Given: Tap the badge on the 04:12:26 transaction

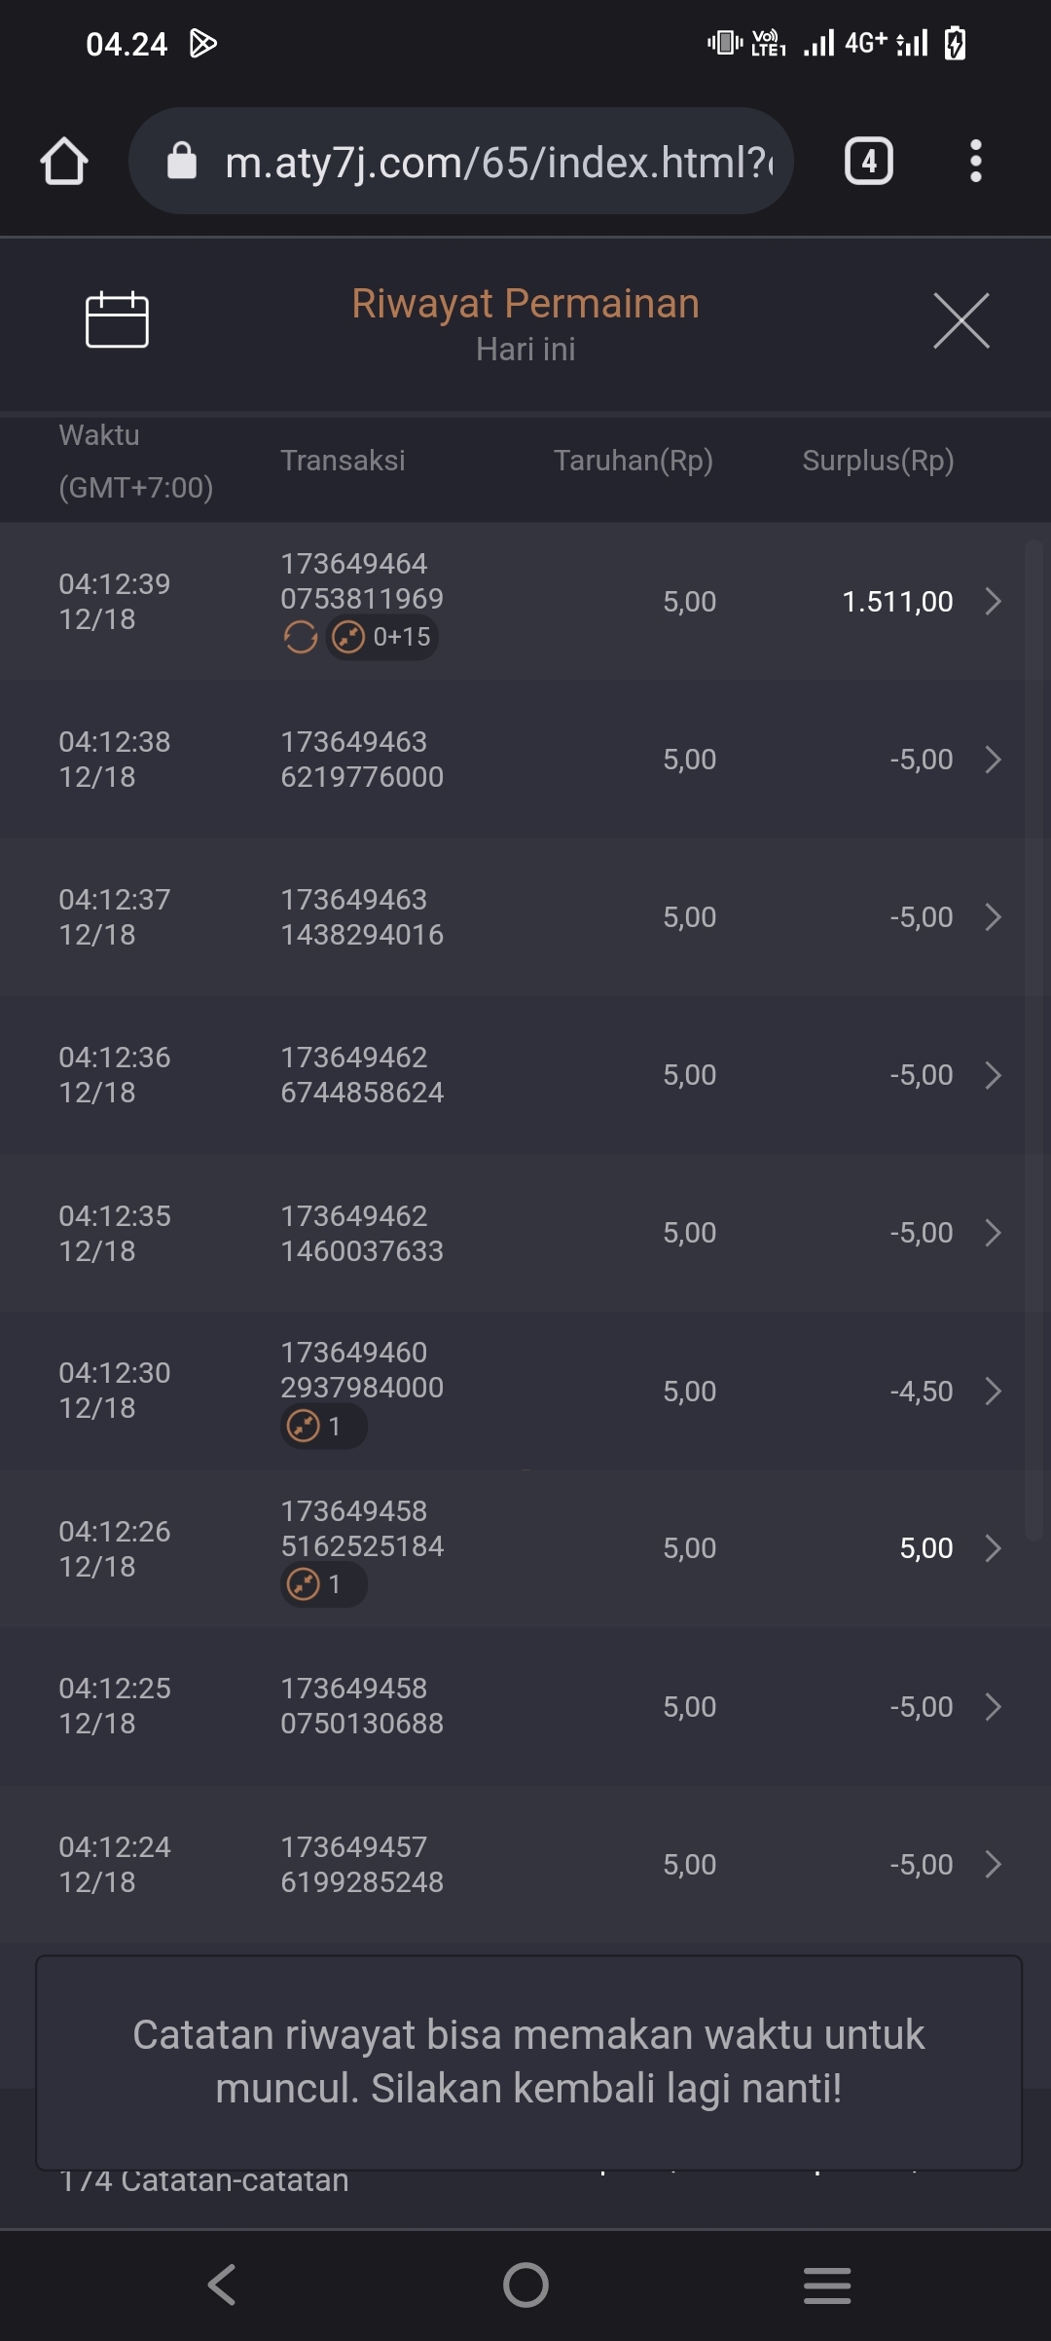Looking at the screenshot, I should (323, 1584).
